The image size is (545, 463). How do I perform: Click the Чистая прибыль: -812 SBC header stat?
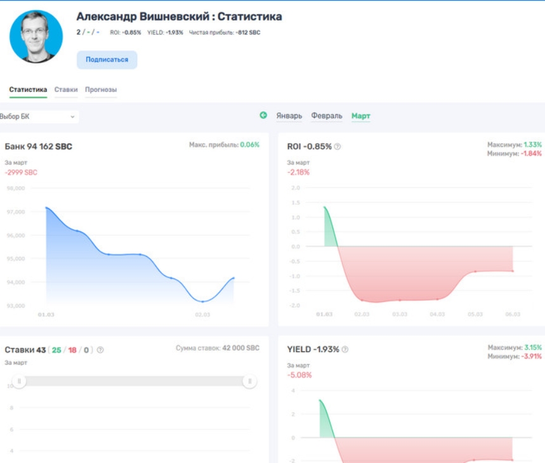pyautogui.click(x=225, y=32)
